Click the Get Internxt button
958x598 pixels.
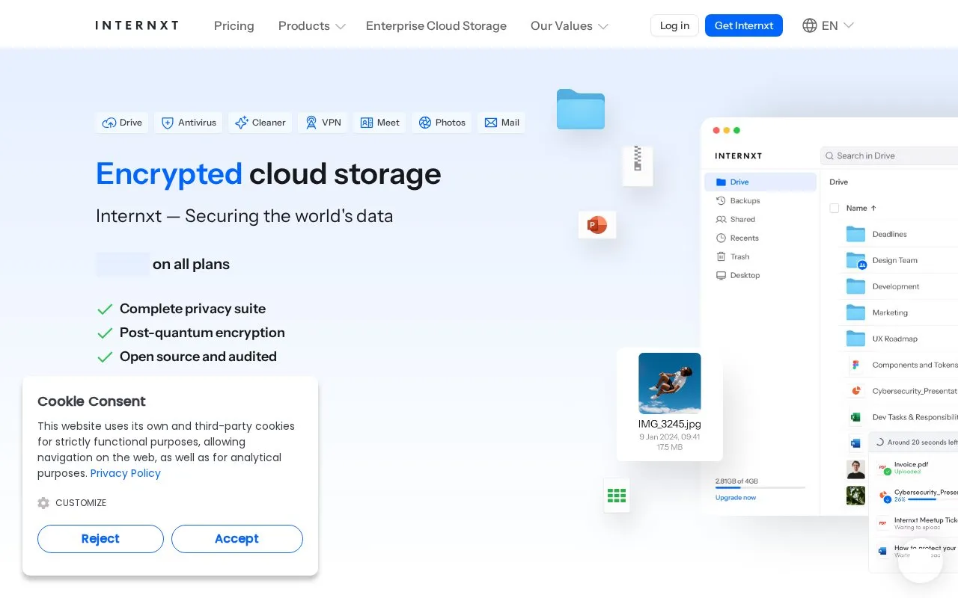pos(744,25)
